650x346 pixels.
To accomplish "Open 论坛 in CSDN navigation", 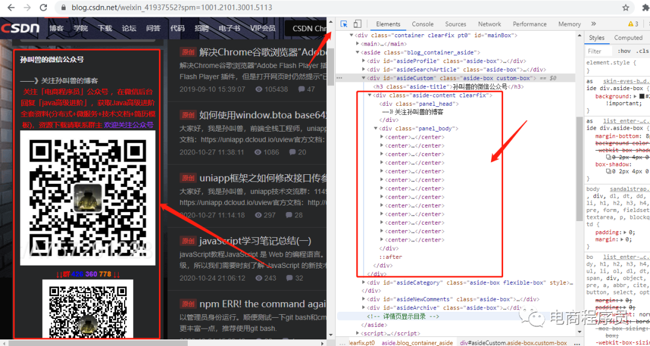I will pyautogui.click(x=129, y=28).
